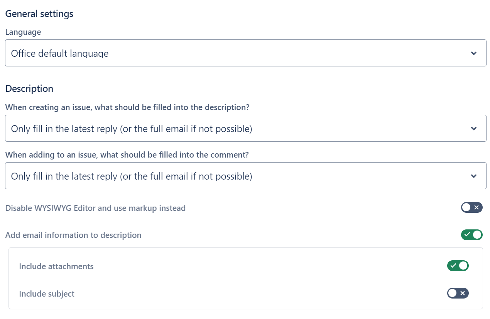Toggle Disable WYSIWYG Editor switch
The width and height of the screenshot is (490, 319).
tap(471, 208)
